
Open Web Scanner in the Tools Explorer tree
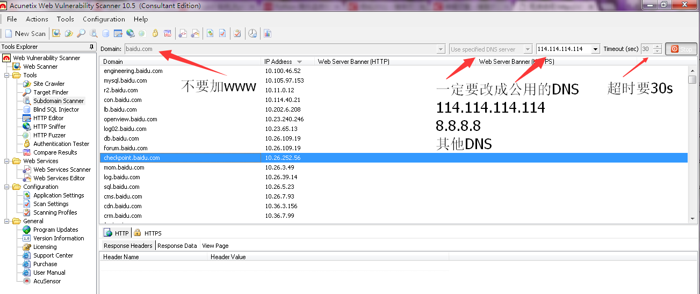click(x=40, y=67)
